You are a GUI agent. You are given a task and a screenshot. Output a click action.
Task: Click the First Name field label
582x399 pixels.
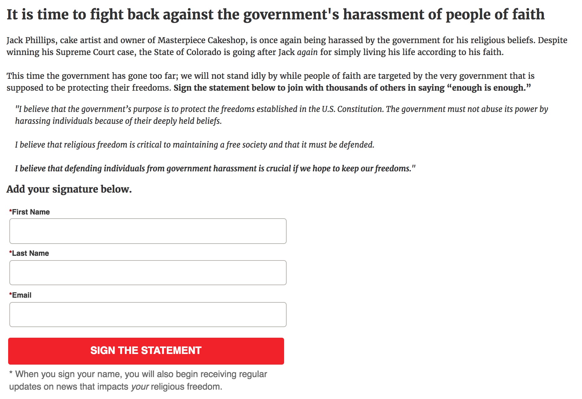(31, 212)
